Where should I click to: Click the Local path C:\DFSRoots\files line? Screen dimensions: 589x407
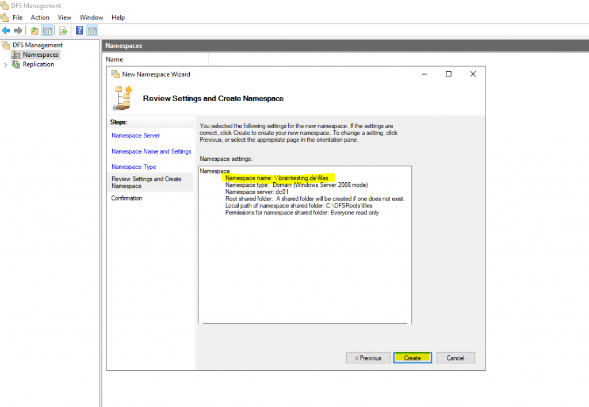pyautogui.click(x=299, y=206)
